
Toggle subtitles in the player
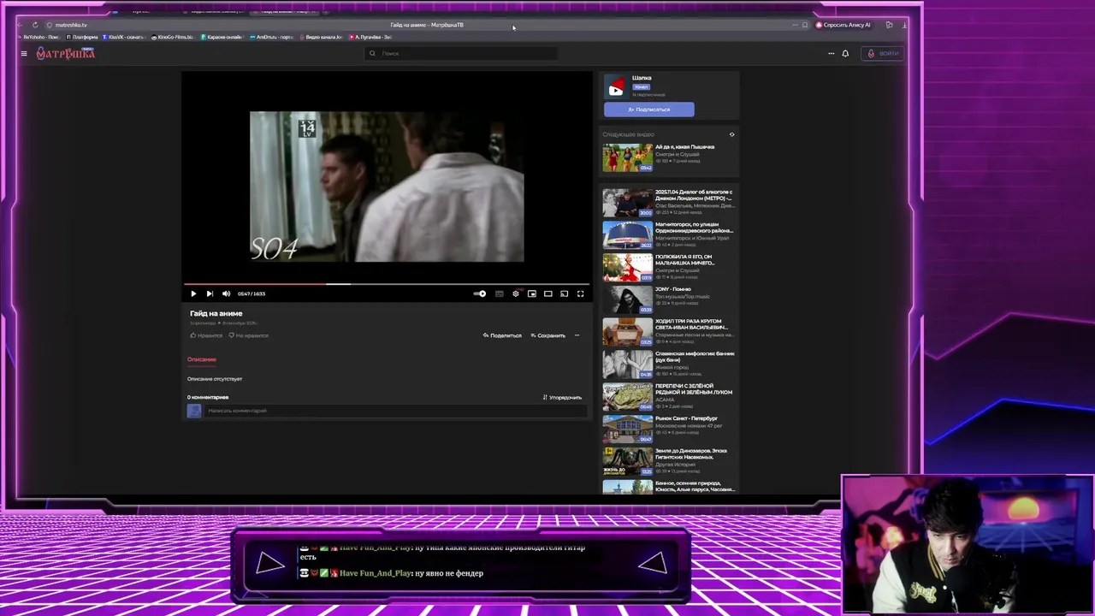500,293
